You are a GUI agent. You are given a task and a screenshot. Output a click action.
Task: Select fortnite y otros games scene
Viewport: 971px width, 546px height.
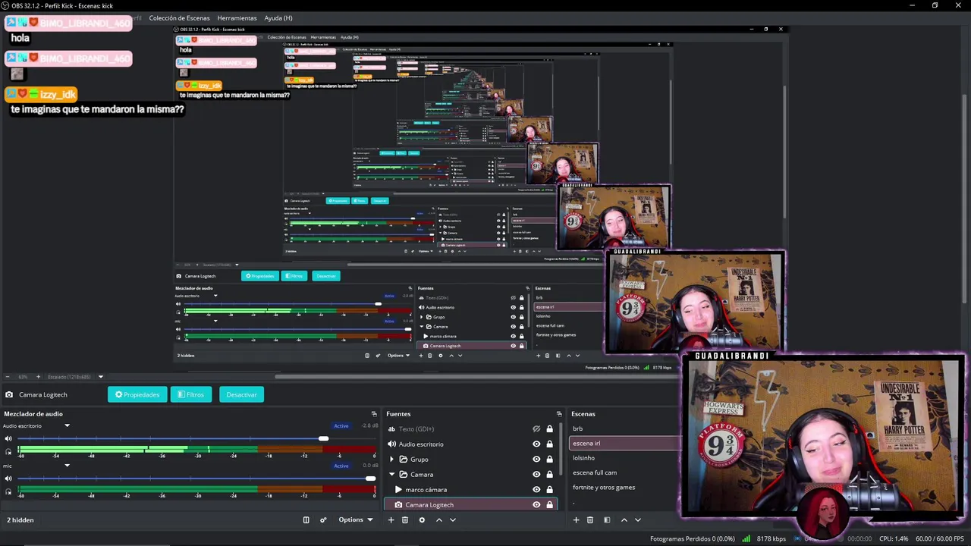point(604,488)
